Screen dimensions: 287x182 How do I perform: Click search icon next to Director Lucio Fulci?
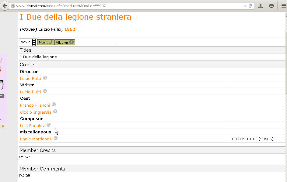click(45, 78)
